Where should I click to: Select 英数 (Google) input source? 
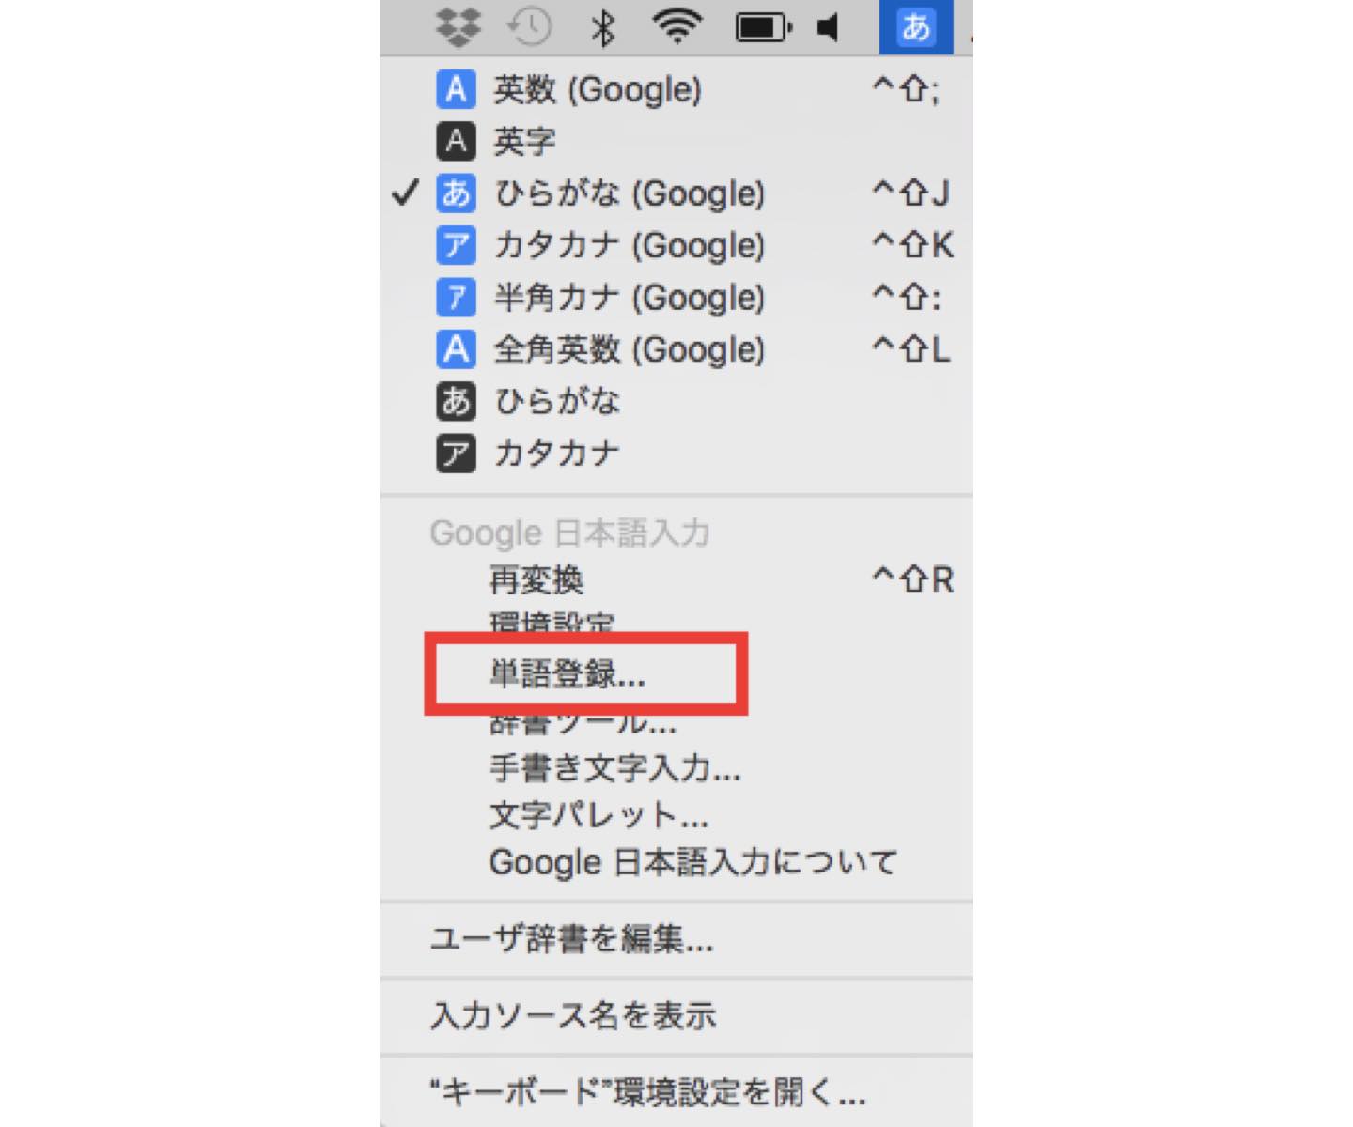676,90
